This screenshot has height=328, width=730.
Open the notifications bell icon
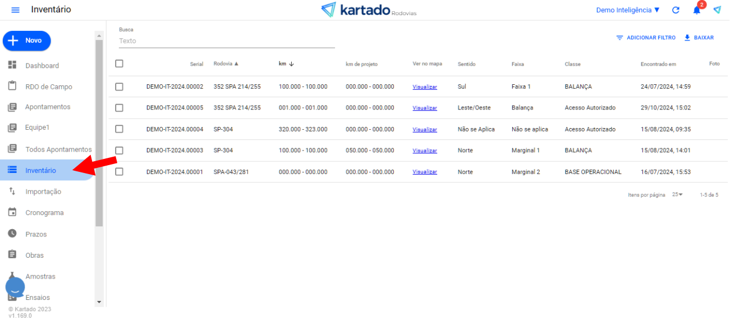pos(697,10)
